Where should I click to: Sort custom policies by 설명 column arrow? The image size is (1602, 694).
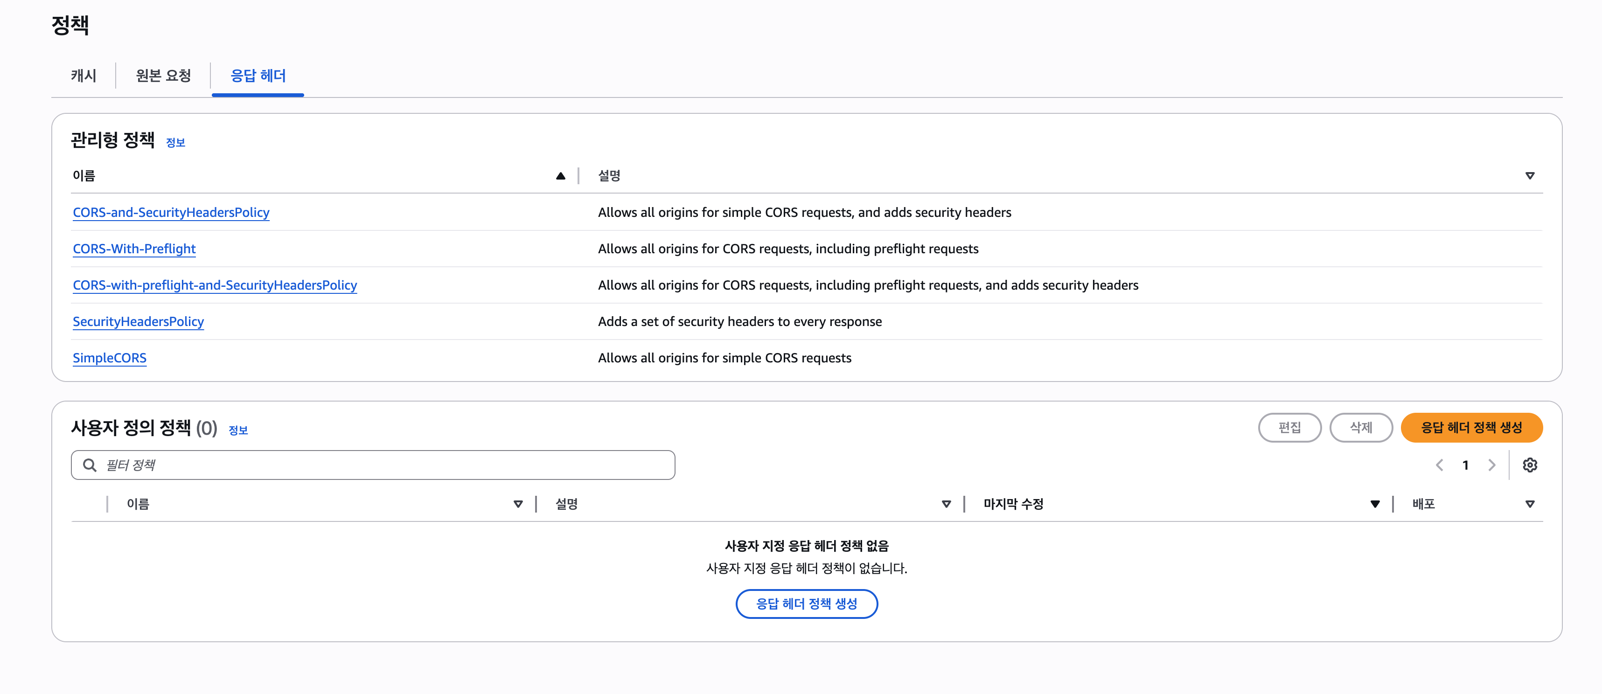point(946,504)
